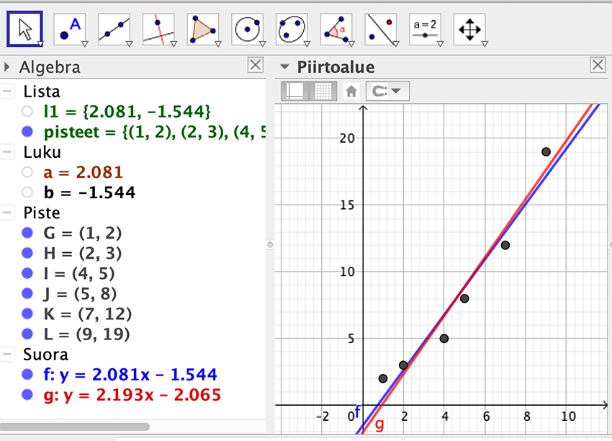612x441 pixels.
Task: Click the red g label in graph
Action: (379, 424)
